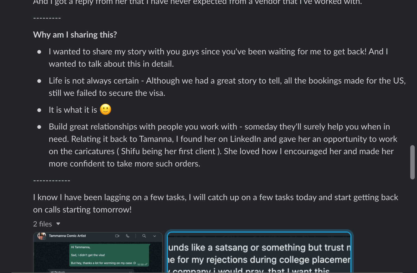
Task: Click the video call icon in WhatsApp screenshot
Action: (x=117, y=236)
